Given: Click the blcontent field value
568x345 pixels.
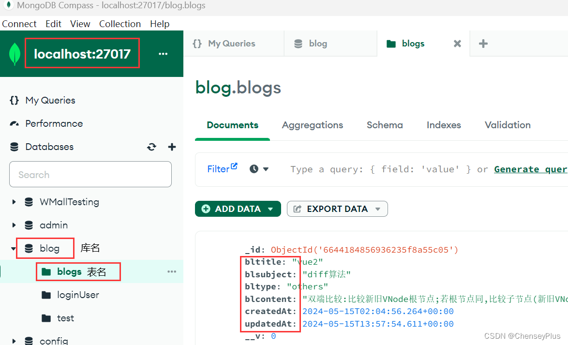Looking at the screenshot, I should tap(434, 299).
